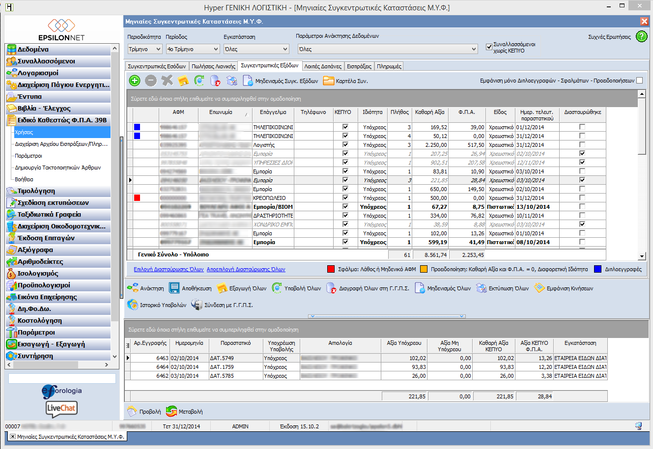Click the Μηδενισμός Συγκ. Εξόδων icon
This screenshot has height=449, width=653.
coord(248,81)
